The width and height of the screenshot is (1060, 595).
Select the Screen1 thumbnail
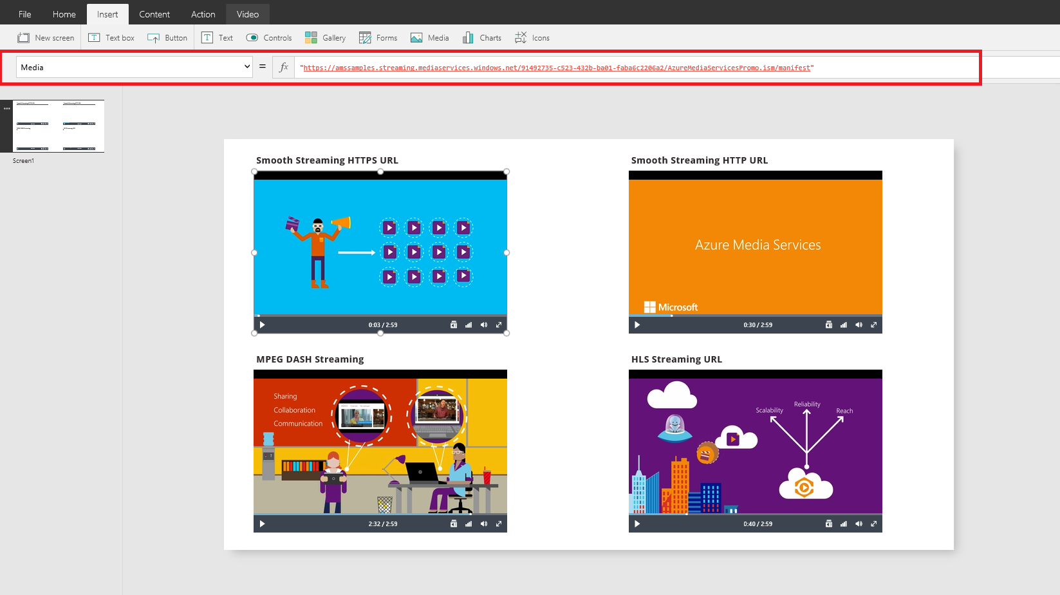pos(59,126)
